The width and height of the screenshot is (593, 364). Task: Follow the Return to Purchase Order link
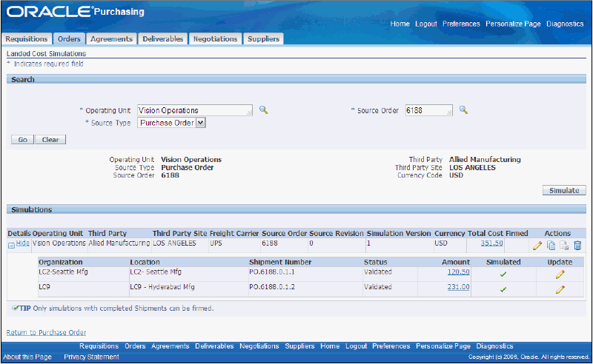(x=46, y=332)
